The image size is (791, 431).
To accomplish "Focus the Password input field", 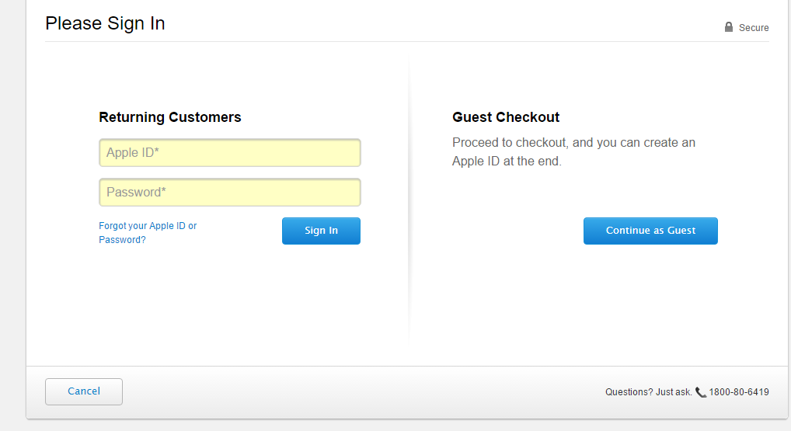I will pos(230,192).
